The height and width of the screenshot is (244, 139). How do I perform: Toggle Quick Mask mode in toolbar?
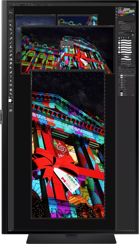pyautogui.click(x=11, y=106)
